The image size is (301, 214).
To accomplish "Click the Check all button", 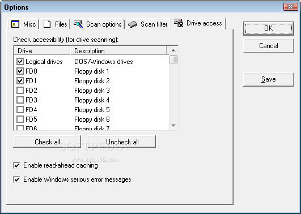I will coord(47,142).
